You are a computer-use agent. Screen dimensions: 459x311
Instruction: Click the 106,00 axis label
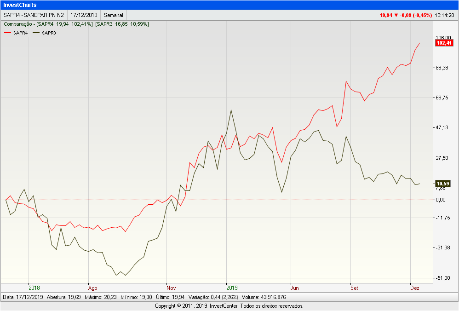443,37
